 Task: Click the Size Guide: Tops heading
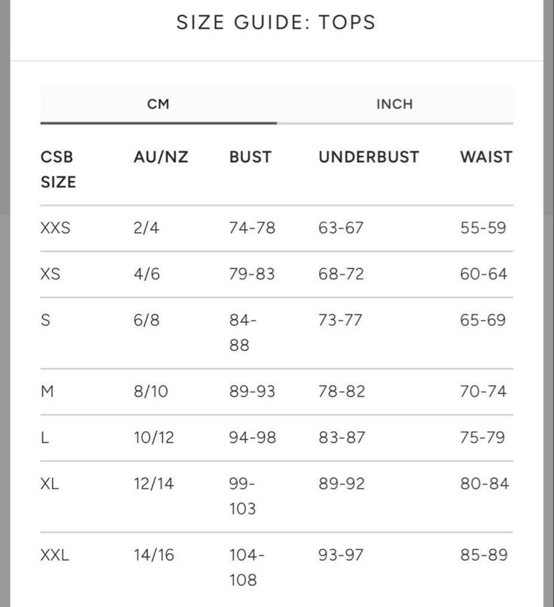pyautogui.click(x=276, y=22)
